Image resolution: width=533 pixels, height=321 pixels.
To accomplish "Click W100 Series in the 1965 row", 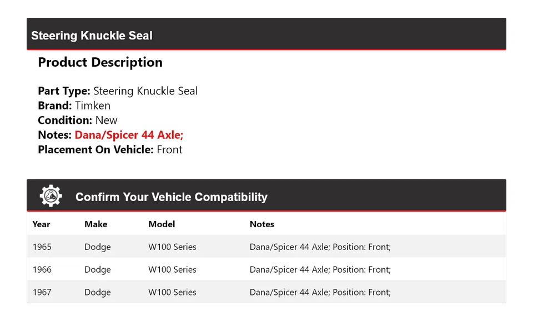I will (x=172, y=247).
